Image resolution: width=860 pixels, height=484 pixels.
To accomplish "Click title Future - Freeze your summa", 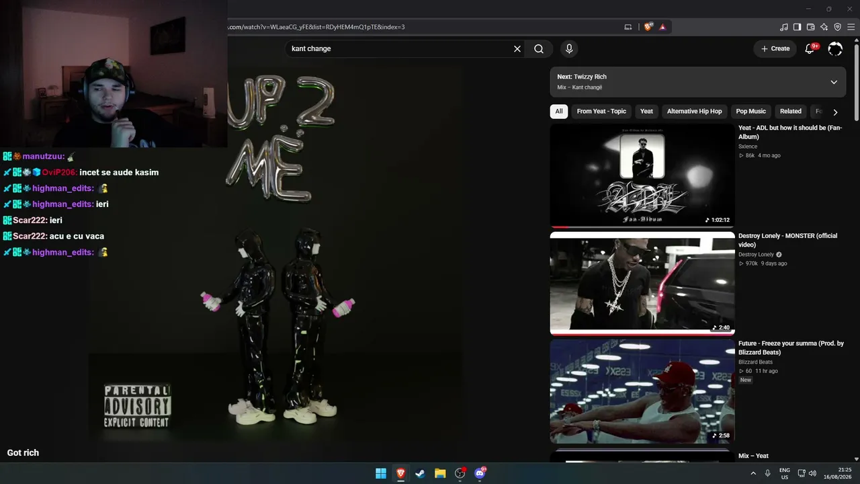I will tap(791, 348).
